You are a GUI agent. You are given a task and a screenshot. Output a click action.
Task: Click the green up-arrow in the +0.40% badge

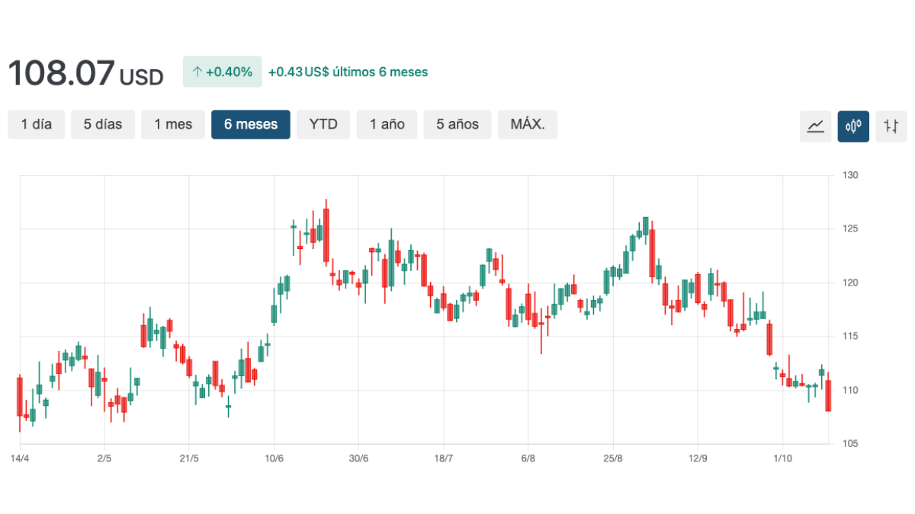pos(197,72)
